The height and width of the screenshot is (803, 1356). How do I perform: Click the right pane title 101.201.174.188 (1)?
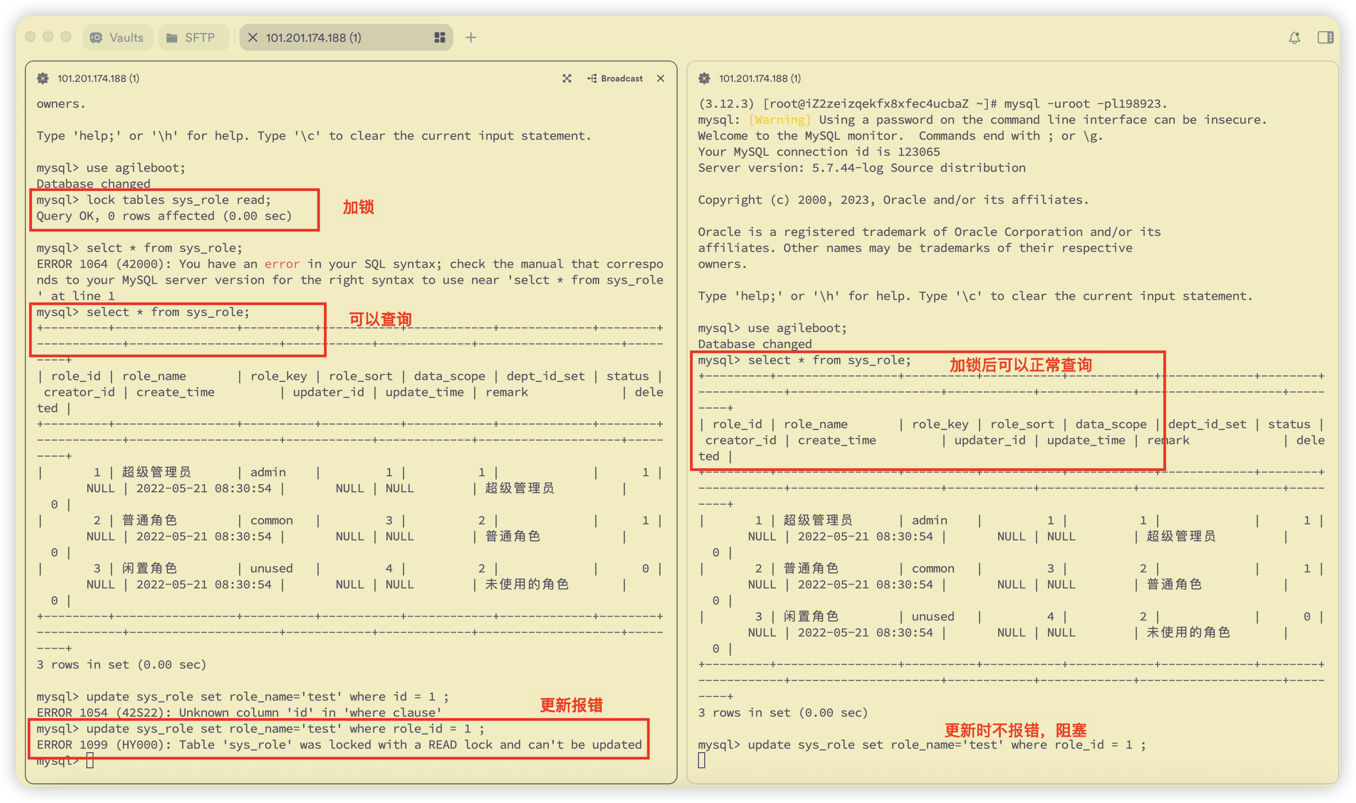tap(760, 78)
